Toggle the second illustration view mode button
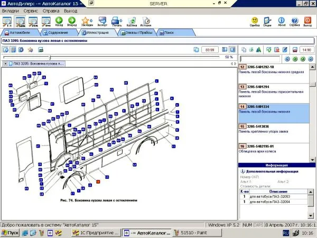 13,50
